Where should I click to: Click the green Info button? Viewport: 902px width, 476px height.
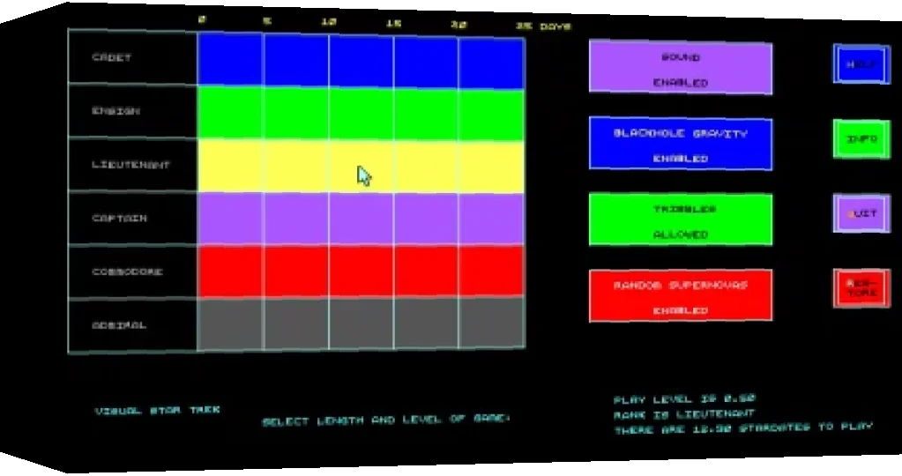pos(861,138)
